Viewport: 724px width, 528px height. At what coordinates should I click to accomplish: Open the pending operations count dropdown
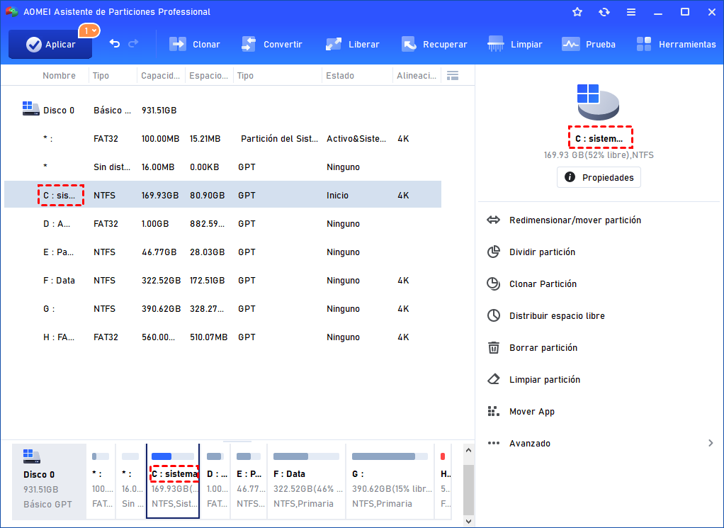(89, 31)
